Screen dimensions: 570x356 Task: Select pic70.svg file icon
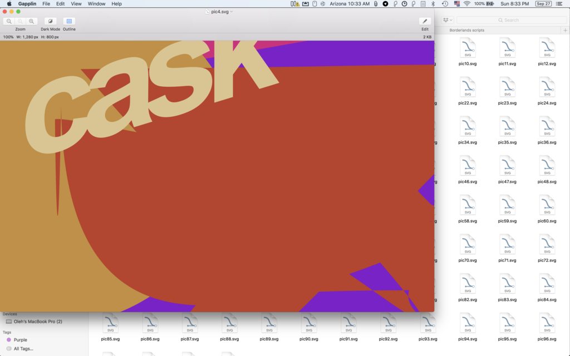(468, 245)
